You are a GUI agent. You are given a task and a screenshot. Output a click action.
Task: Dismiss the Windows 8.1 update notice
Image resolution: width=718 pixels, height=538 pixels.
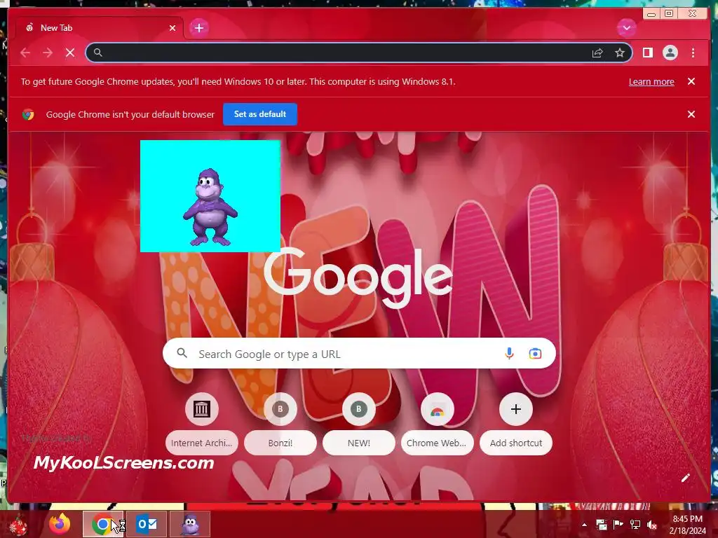point(691,81)
